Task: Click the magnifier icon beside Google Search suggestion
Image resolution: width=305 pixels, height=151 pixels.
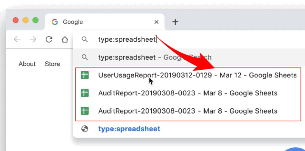Action: [85, 57]
